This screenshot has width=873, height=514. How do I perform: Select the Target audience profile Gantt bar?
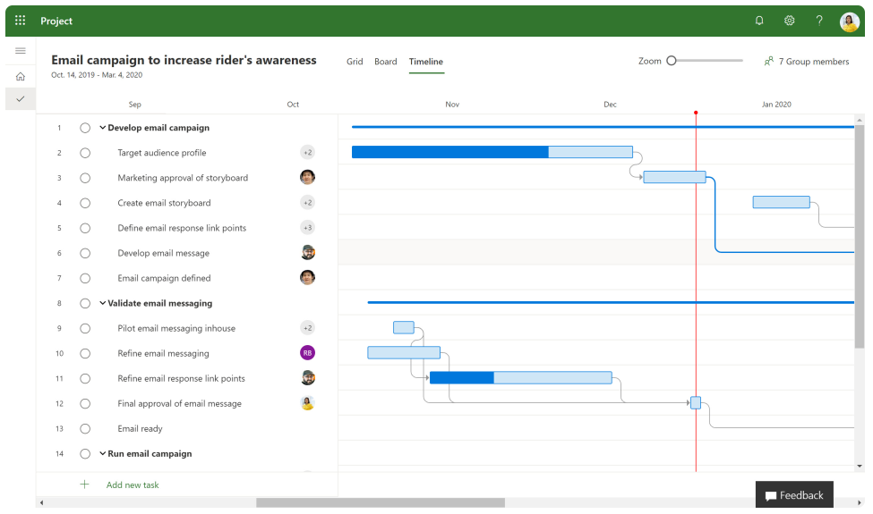[x=492, y=152]
